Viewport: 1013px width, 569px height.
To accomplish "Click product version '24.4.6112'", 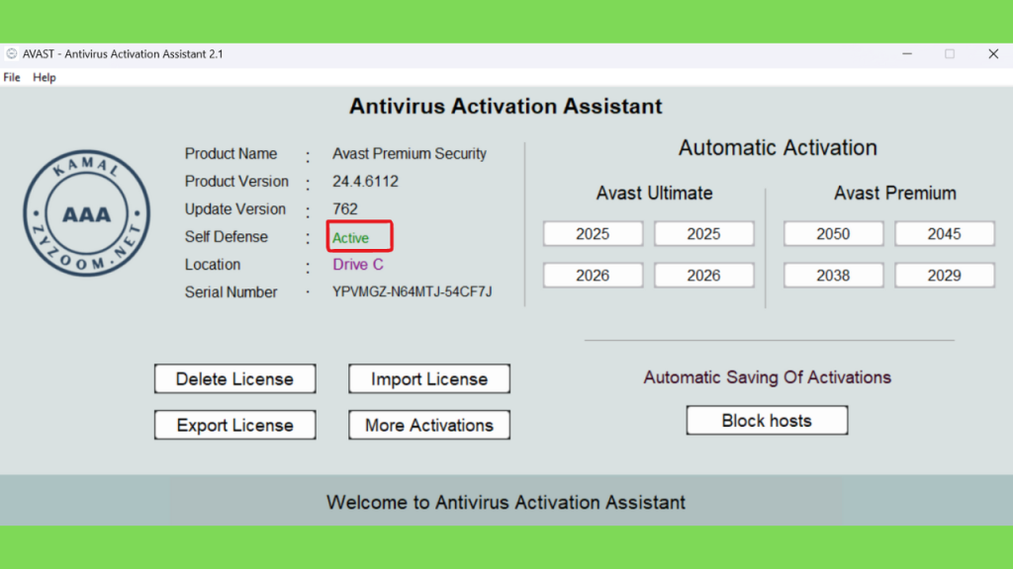I will [x=366, y=182].
